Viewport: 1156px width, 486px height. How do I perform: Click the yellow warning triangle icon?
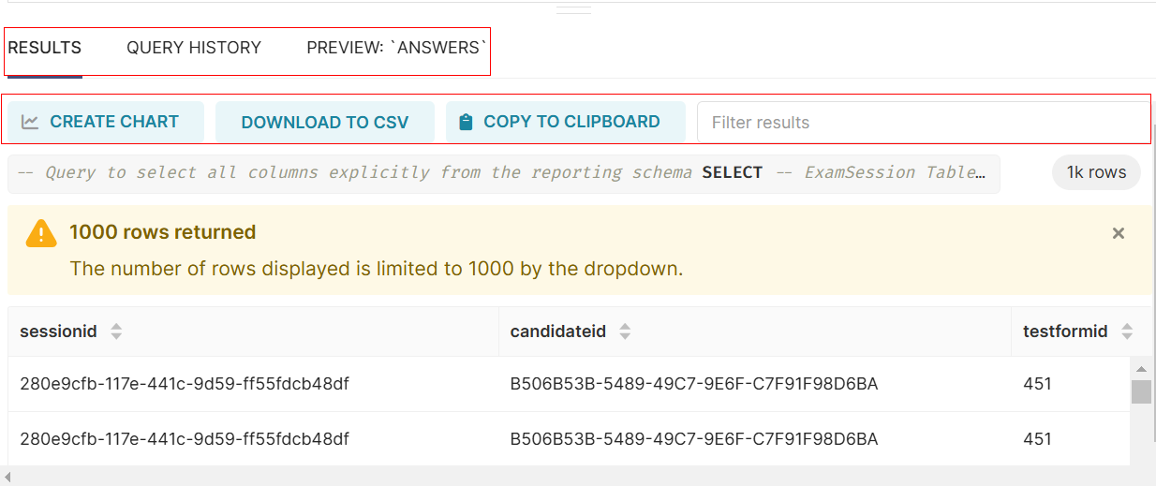41,233
